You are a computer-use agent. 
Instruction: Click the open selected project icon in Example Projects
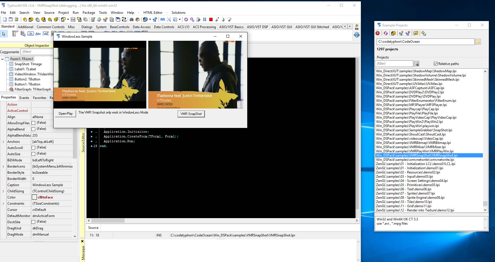[393, 33]
